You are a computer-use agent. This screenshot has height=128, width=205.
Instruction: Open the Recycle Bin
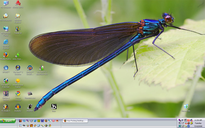[x=186, y=106]
